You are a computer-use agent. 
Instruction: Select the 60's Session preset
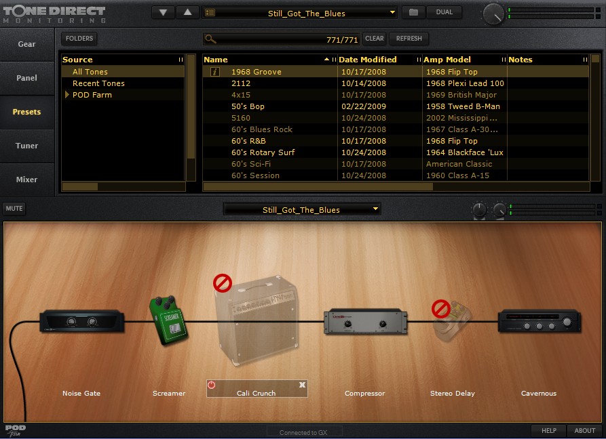tap(396, 175)
